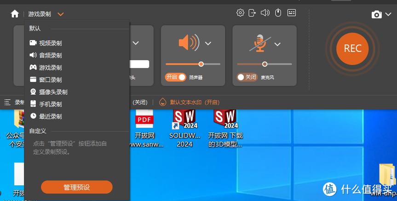Select 视频录制 from the menu

46,43
